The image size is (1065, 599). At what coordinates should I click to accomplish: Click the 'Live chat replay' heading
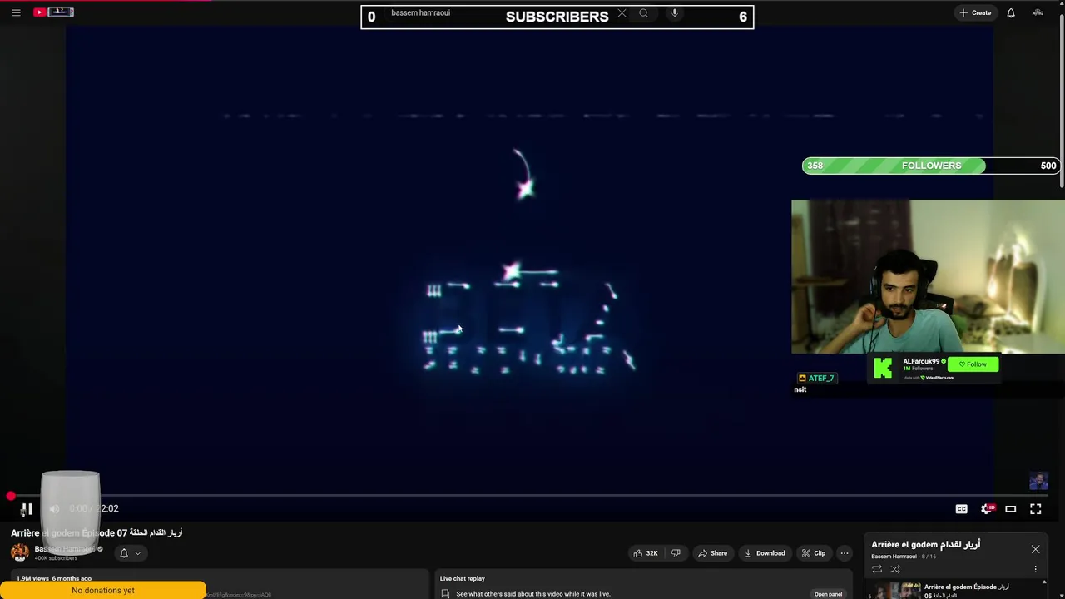tap(463, 578)
